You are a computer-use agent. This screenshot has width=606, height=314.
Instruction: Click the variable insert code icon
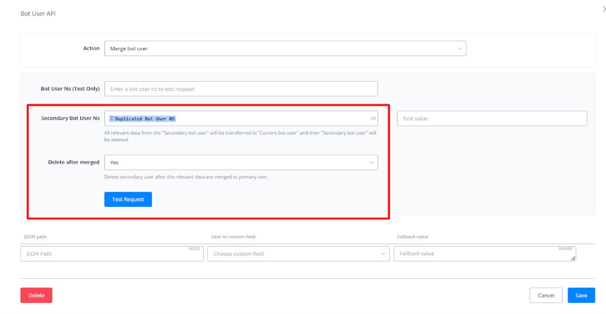pyautogui.click(x=373, y=118)
